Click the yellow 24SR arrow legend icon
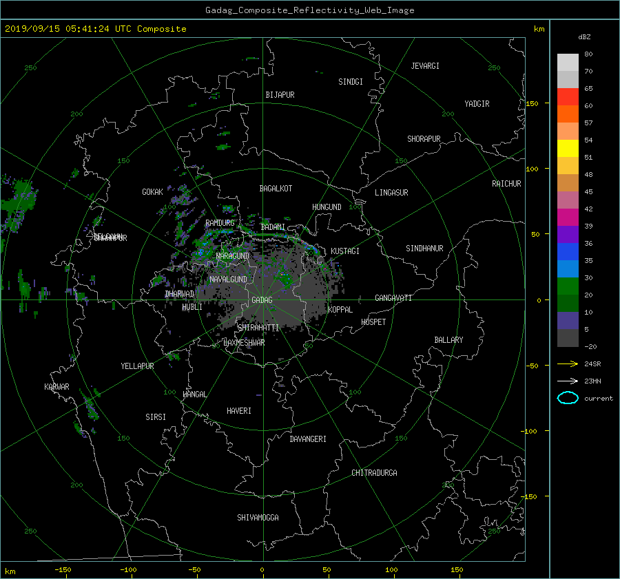Image resolution: width=620 pixels, height=579 pixels. [568, 364]
